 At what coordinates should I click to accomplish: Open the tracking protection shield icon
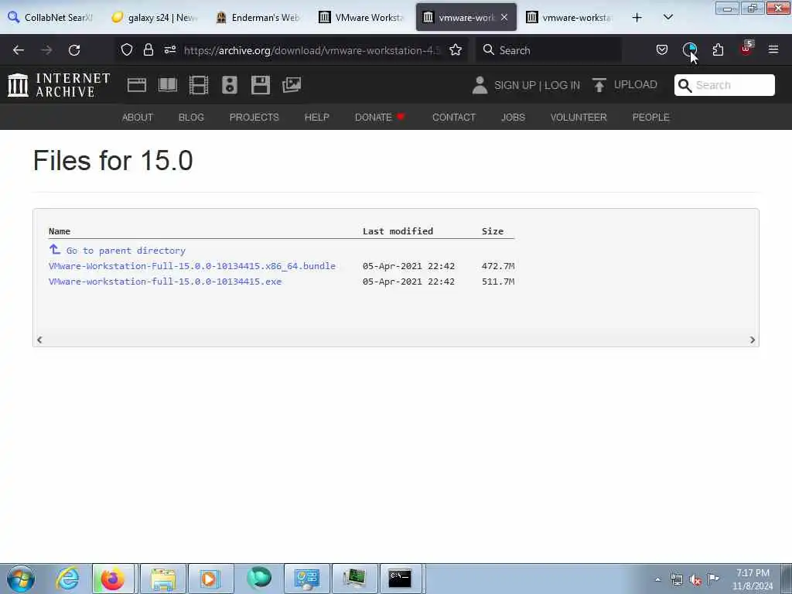[127, 49]
